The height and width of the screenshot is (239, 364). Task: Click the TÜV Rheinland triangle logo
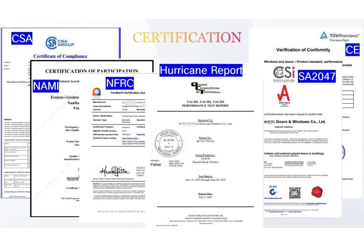click(x=323, y=35)
